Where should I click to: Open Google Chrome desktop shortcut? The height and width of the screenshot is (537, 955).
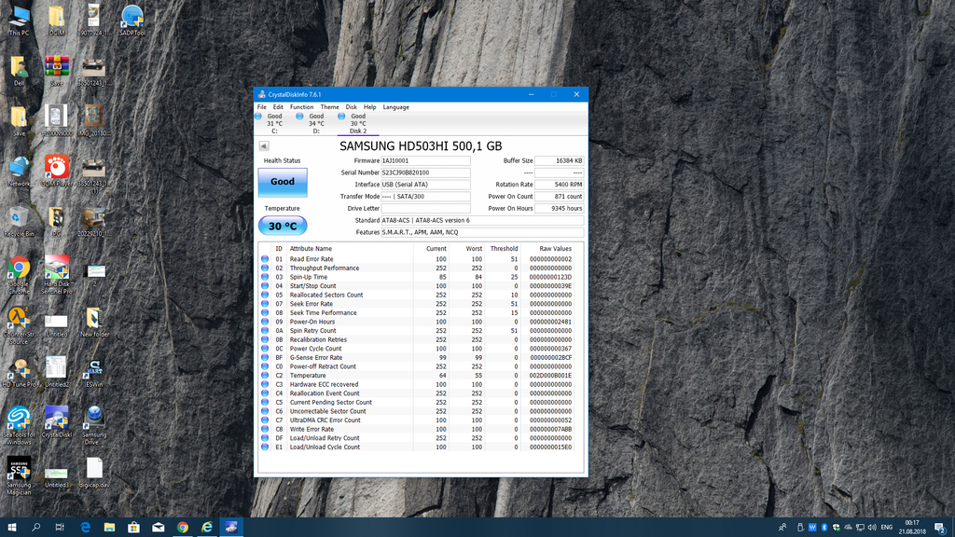coord(19,271)
